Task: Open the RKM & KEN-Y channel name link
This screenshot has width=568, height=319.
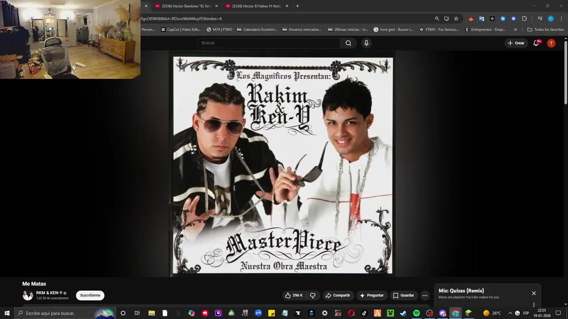Action: [x=49, y=293]
